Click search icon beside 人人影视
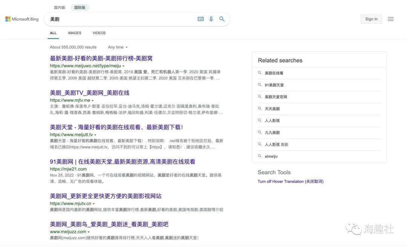 (260, 120)
